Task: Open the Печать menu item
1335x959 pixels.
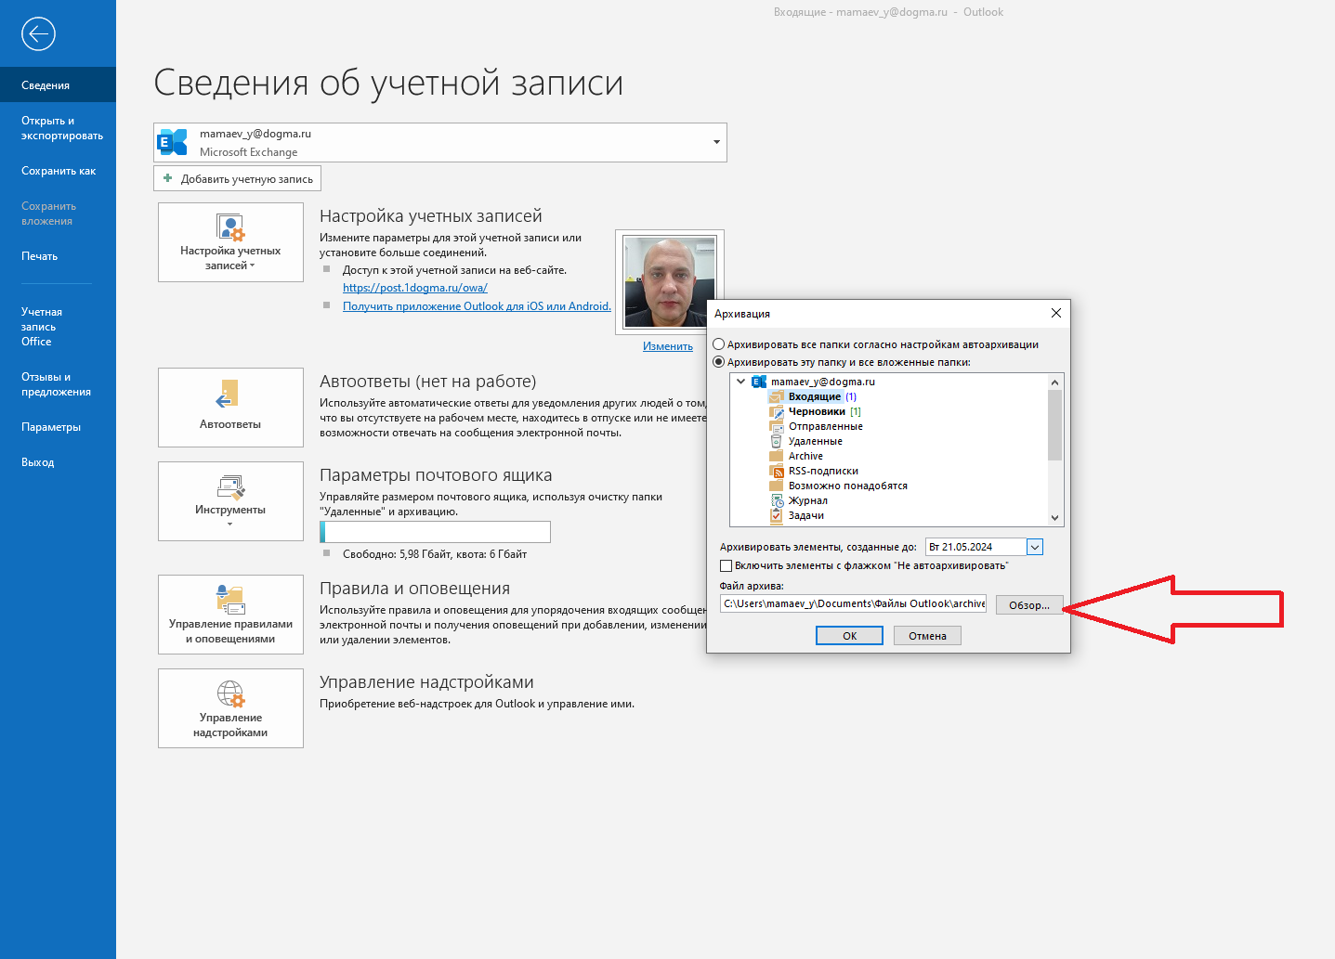Action: point(40,256)
